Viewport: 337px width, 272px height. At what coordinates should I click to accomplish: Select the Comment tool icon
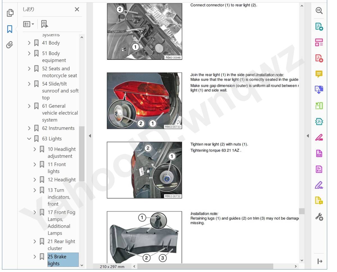pos(319,74)
